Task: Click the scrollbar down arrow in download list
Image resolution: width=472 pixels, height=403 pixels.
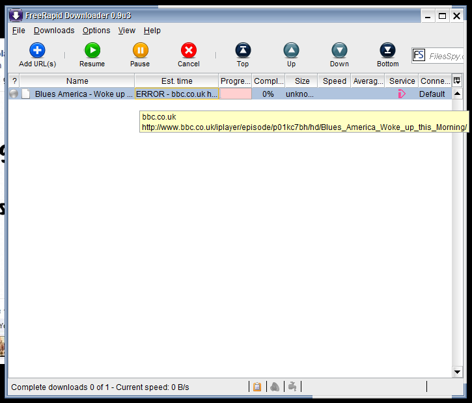Action: click(457, 372)
